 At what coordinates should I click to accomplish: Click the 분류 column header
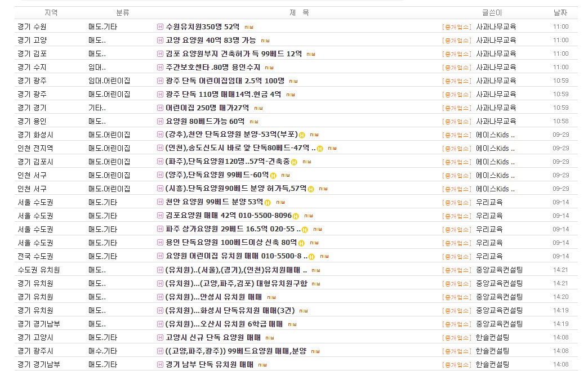[123, 12]
